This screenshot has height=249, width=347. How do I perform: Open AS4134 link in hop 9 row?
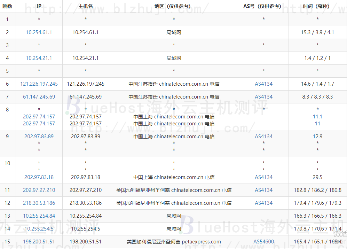click(x=263, y=136)
